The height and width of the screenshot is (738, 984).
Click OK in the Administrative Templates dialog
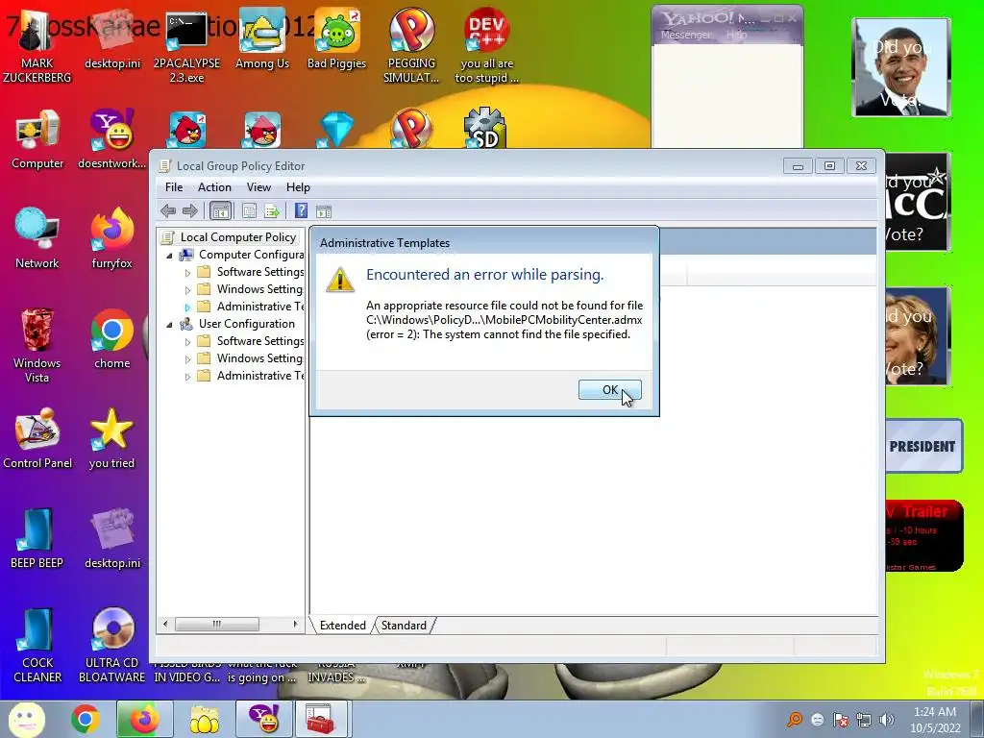point(609,390)
